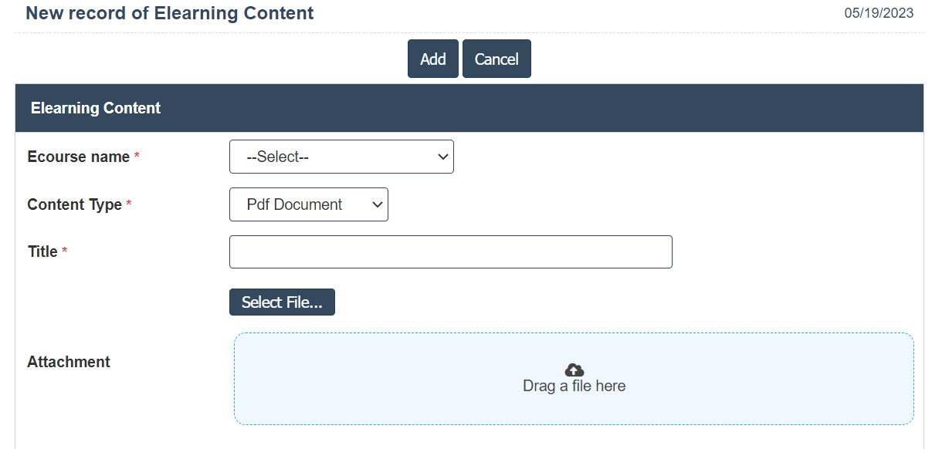Click the red asterisk beside Content Type
This screenshot has width=932, height=449.
click(x=129, y=204)
